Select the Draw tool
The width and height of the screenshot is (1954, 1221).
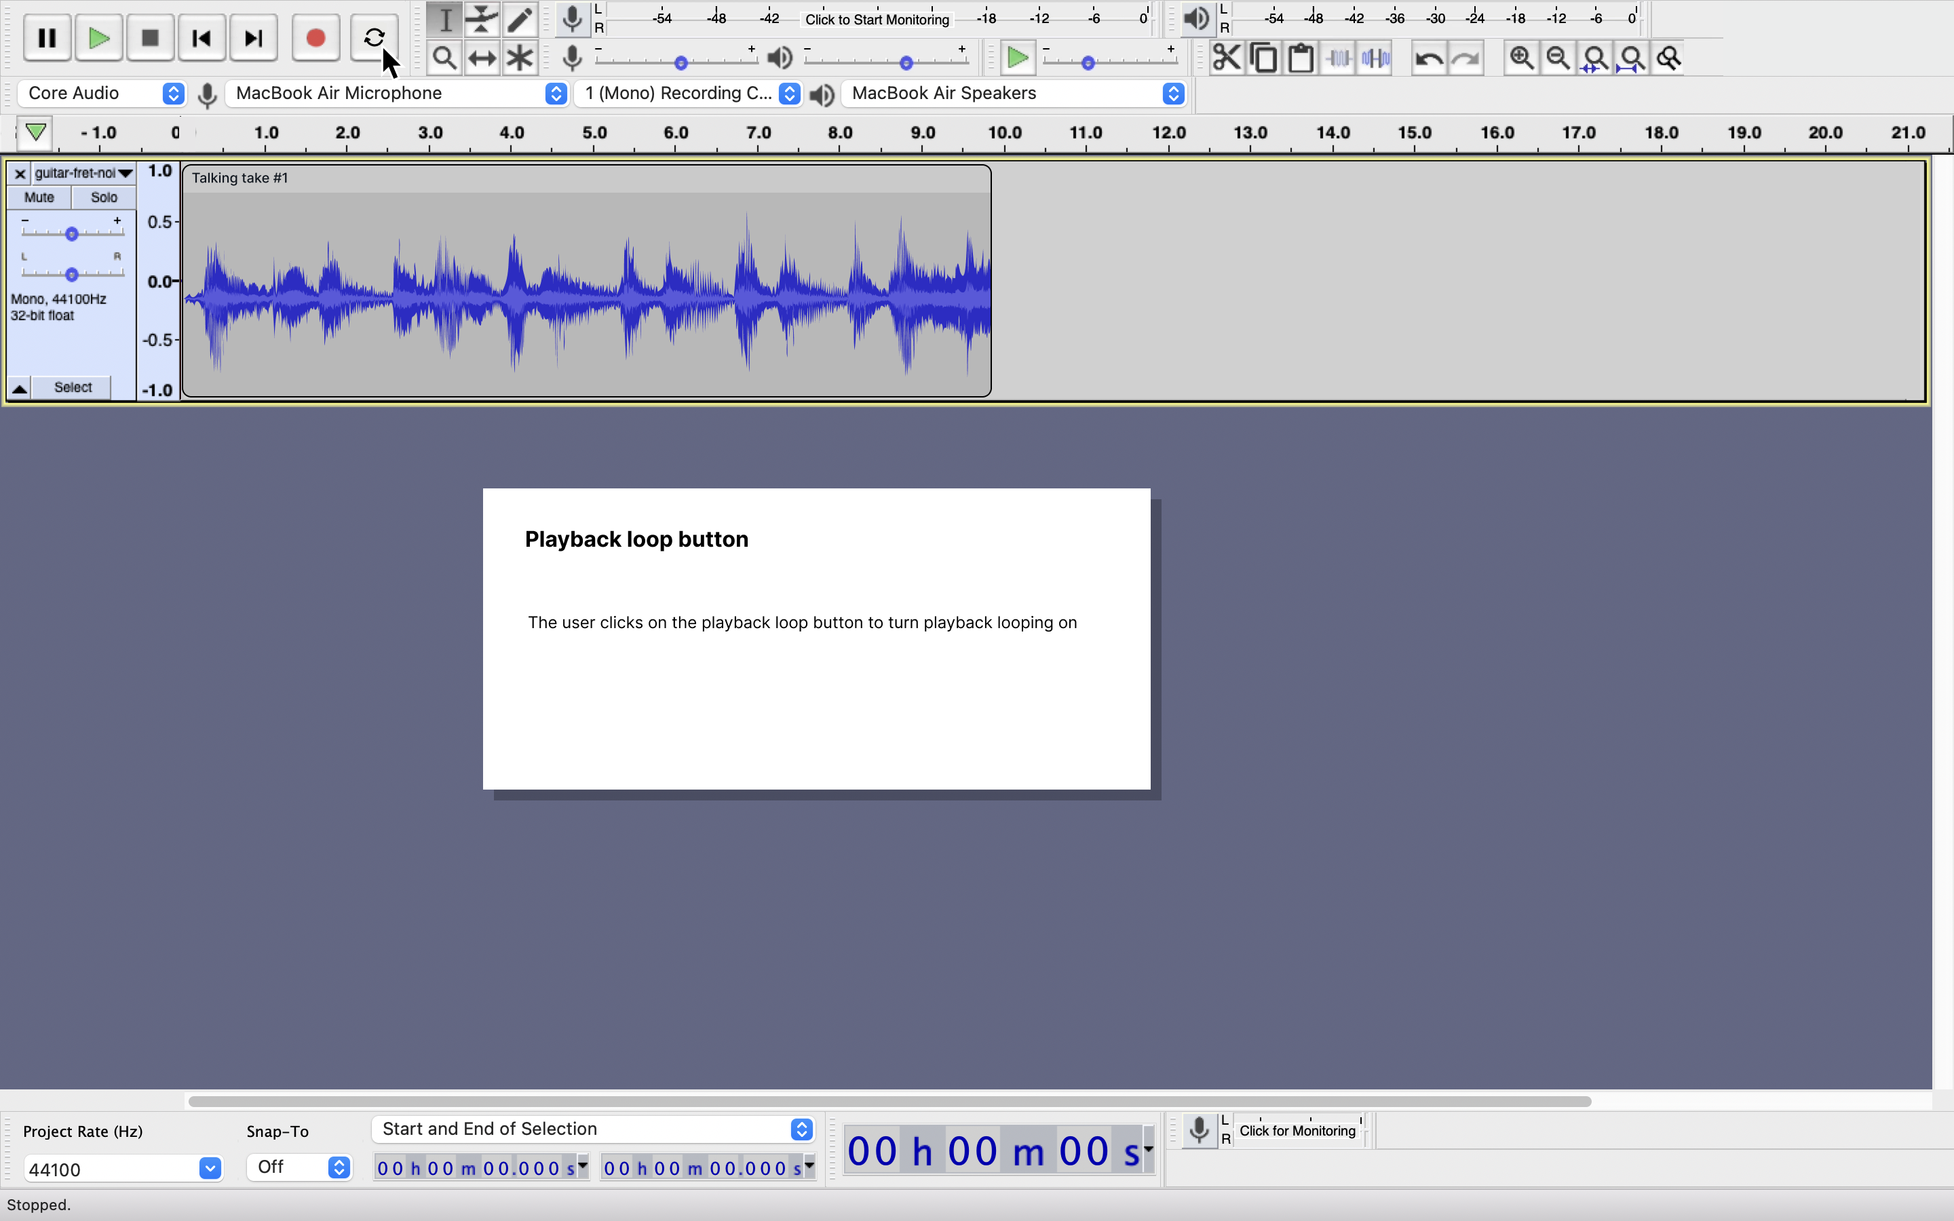(519, 20)
